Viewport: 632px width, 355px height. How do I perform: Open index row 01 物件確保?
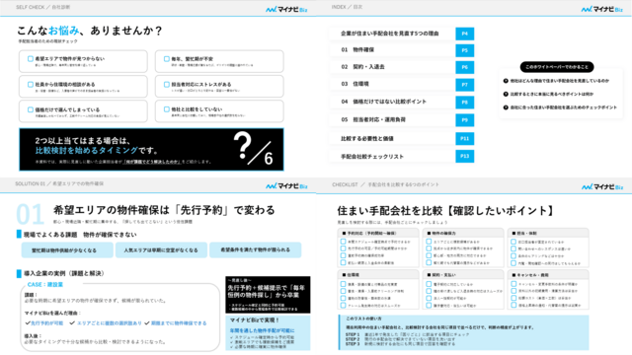click(x=393, y=50)
